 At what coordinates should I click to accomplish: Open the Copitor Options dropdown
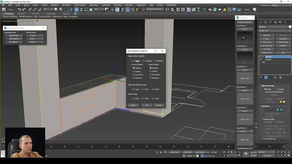point(245,22)
